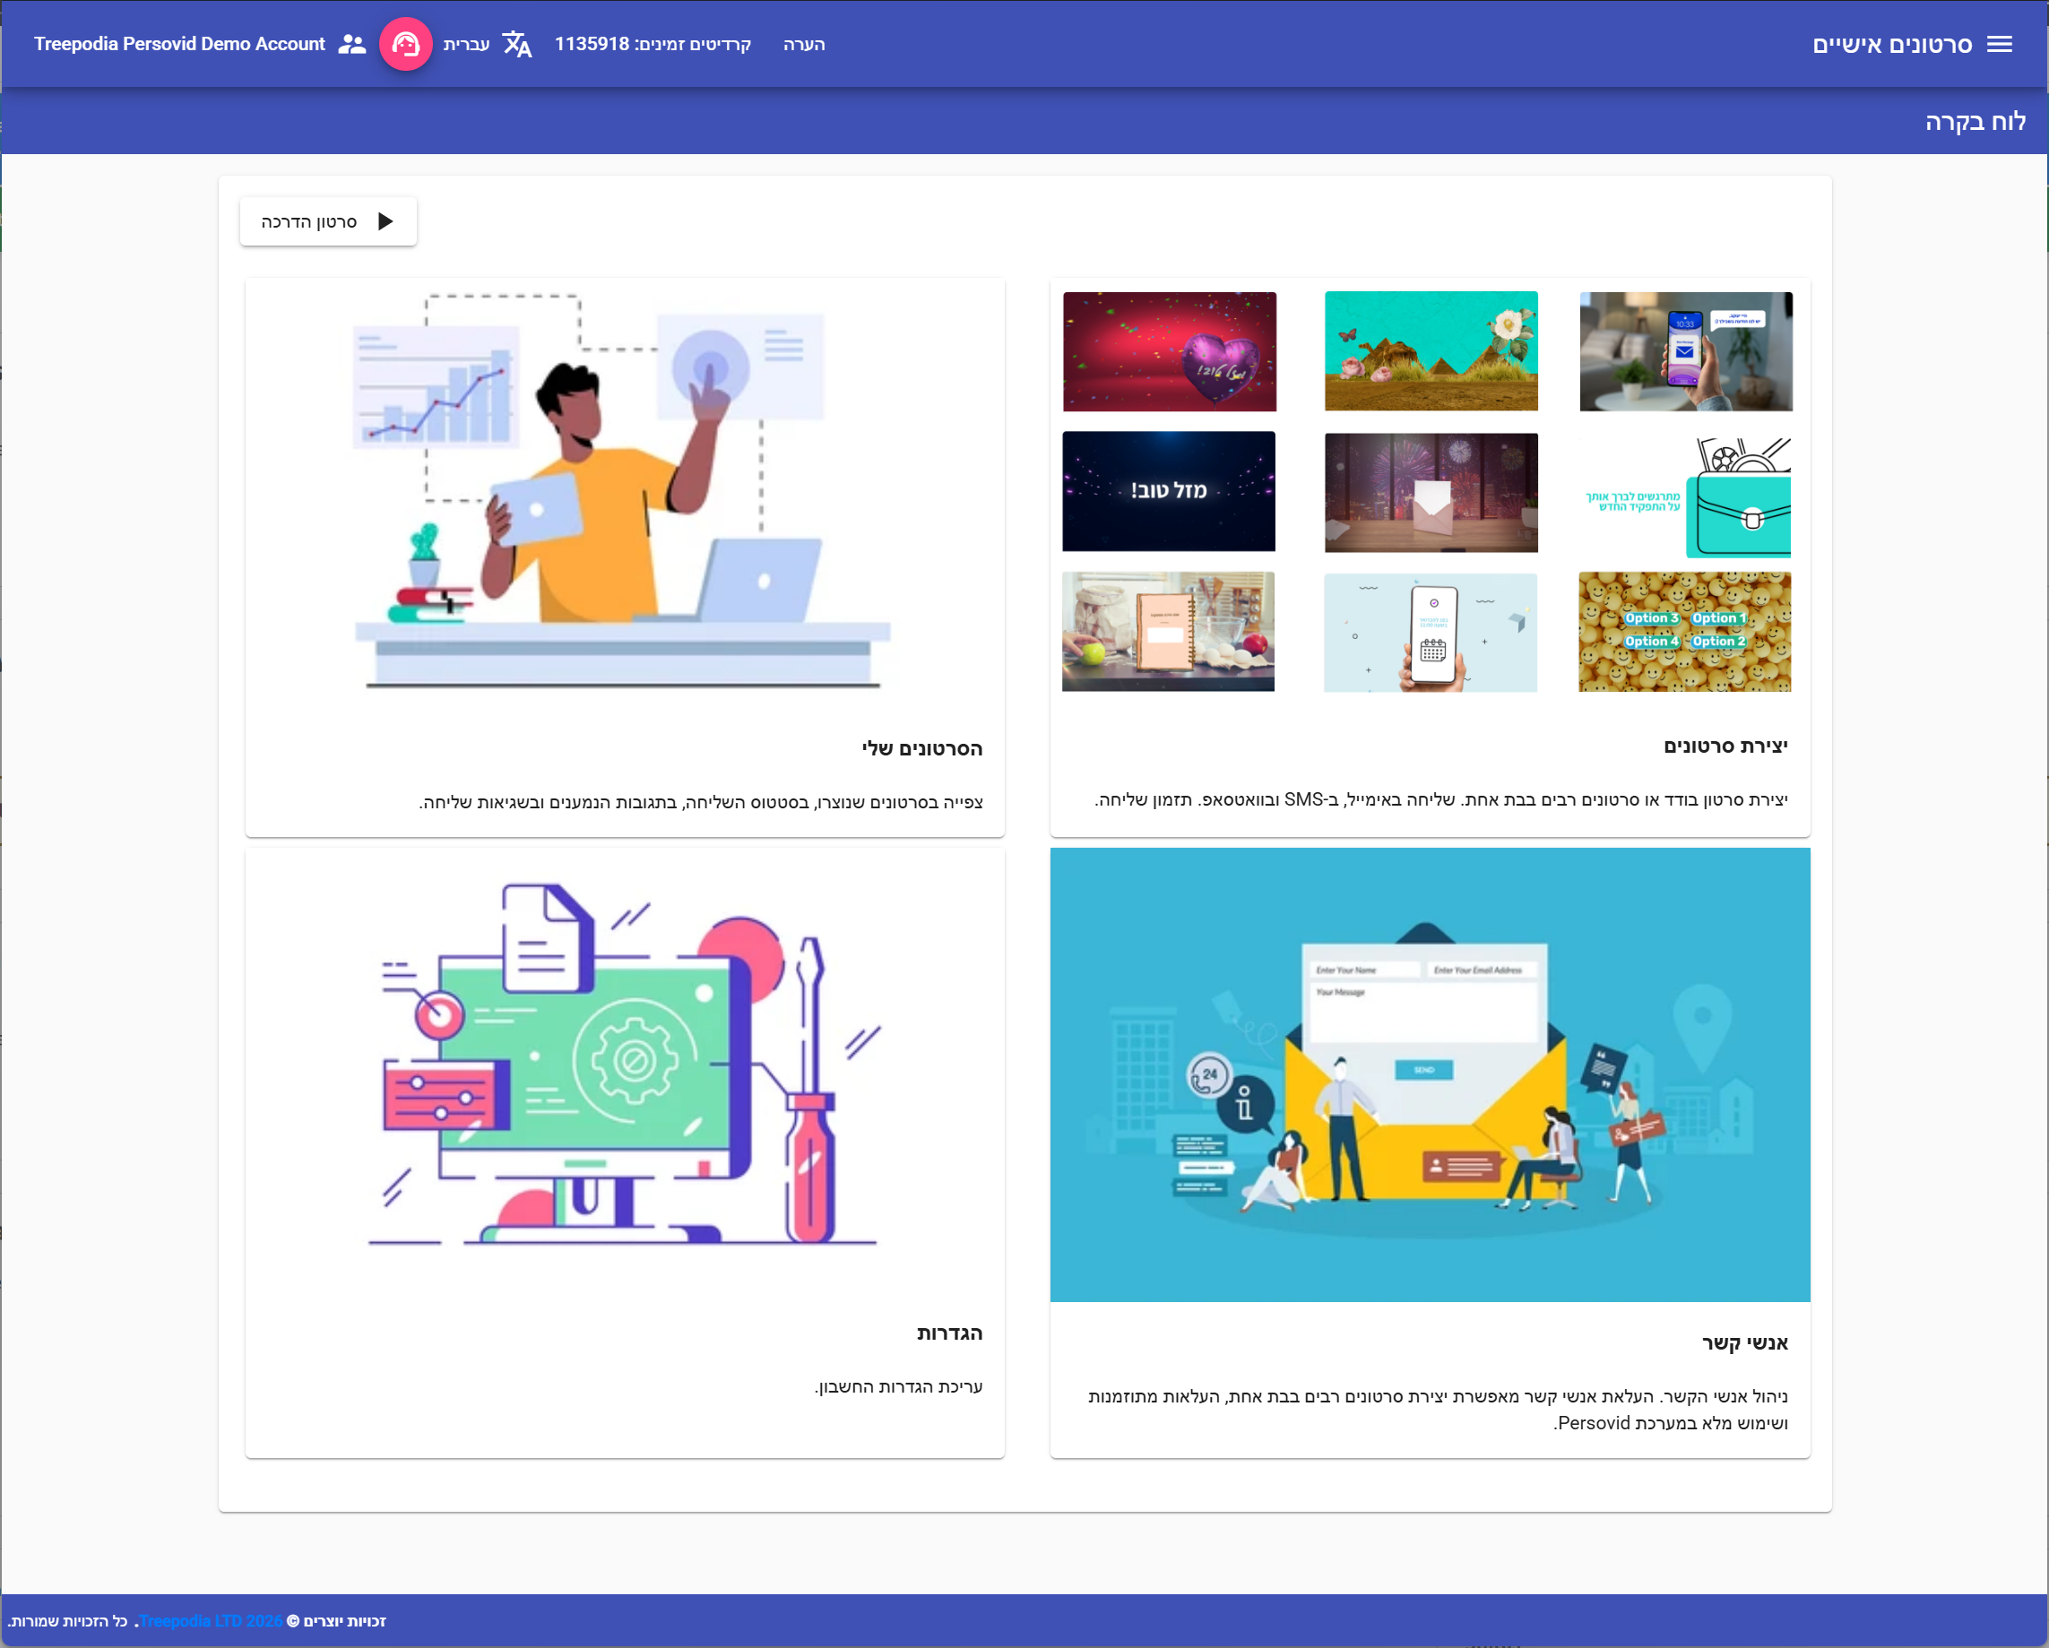The height and width of the screenshot is (1648, 2049).
Task: Click the הערה menu item
Action: [804, 45]
